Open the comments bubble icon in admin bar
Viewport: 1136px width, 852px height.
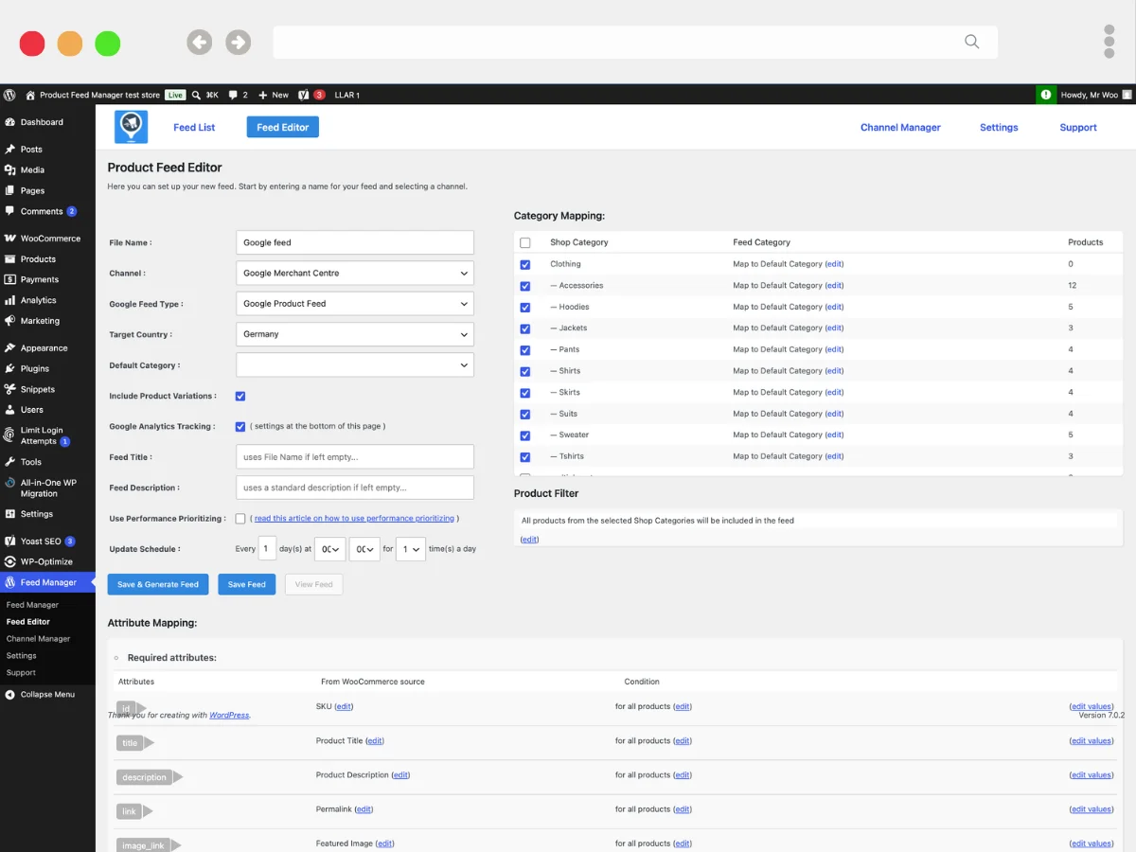tap(233, 95)
